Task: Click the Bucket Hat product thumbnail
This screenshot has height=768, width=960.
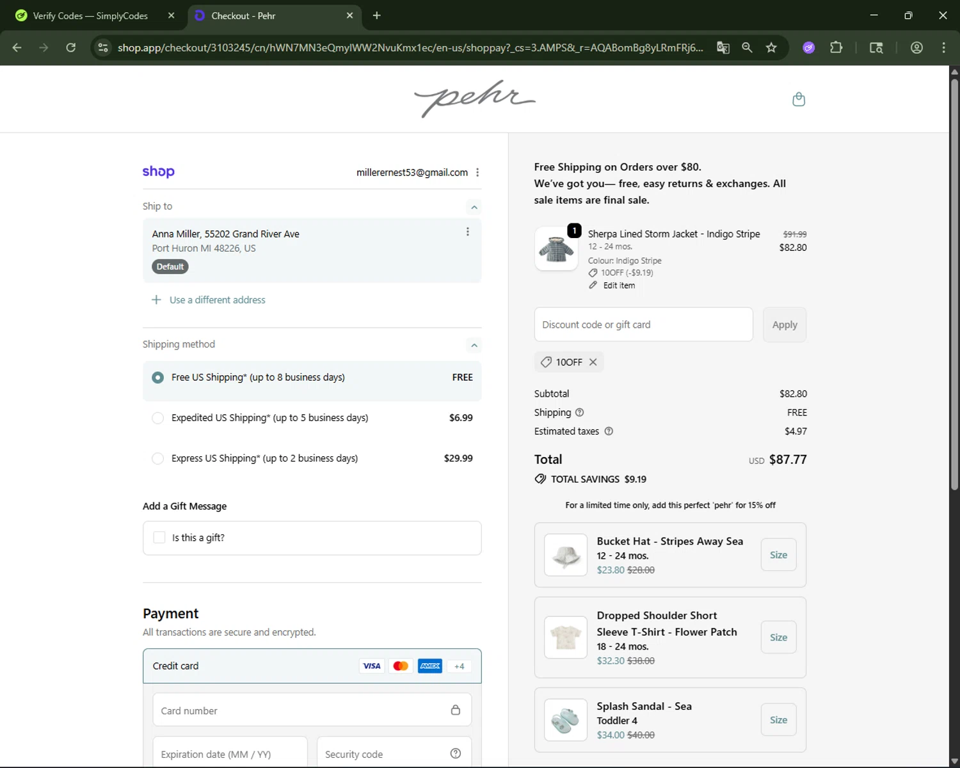Action: pyautogui.click(x=566, y=555)
